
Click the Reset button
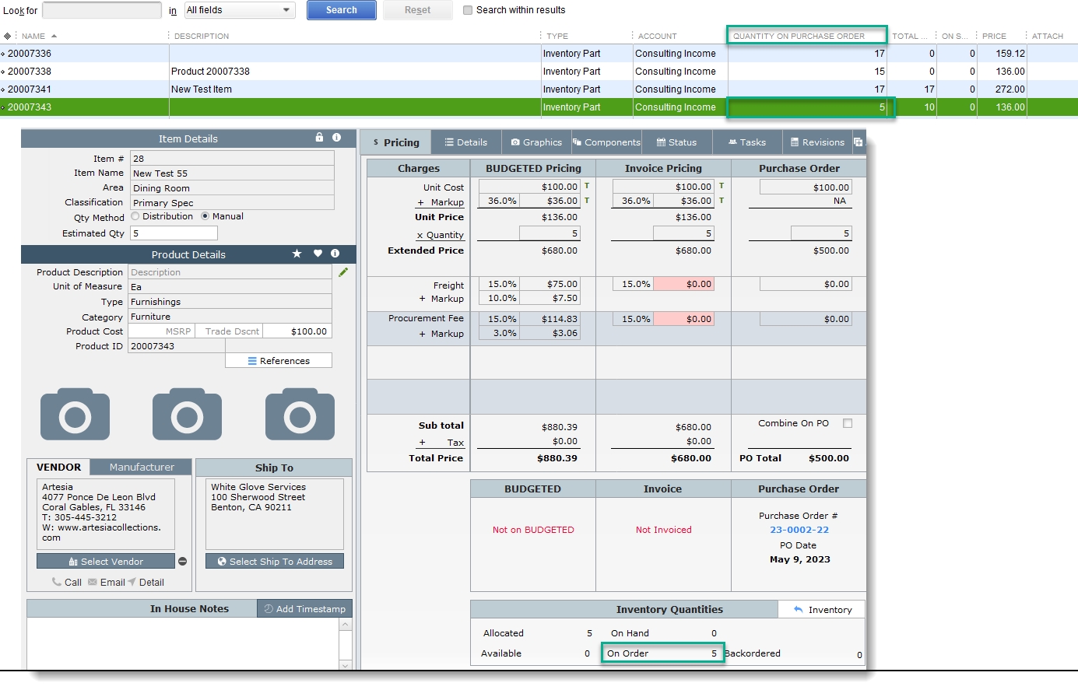tap(417, 10)
